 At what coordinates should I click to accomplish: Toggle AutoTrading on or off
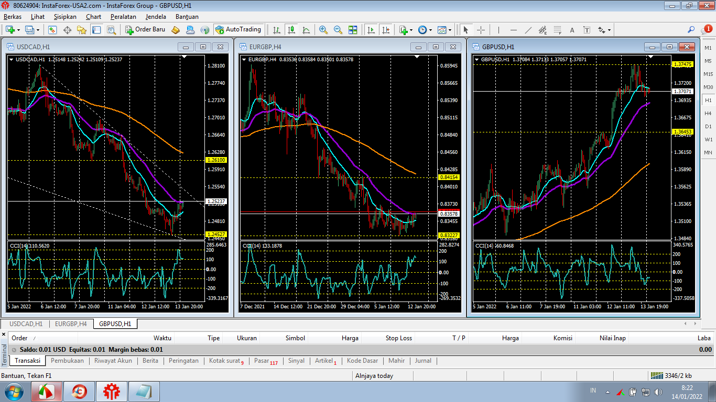(x=238, y=30)
